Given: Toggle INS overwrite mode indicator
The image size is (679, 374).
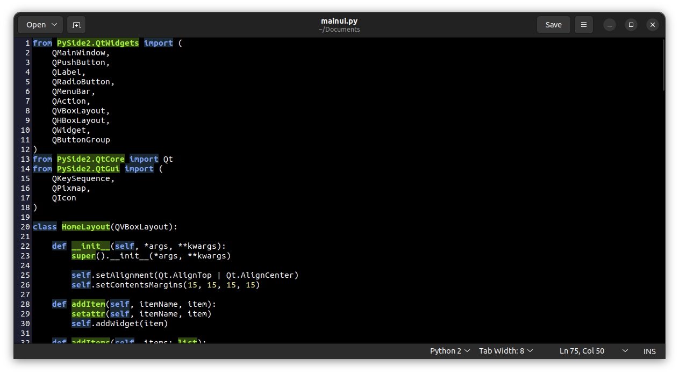Looking at the screenshot, I should coord(649,351).
